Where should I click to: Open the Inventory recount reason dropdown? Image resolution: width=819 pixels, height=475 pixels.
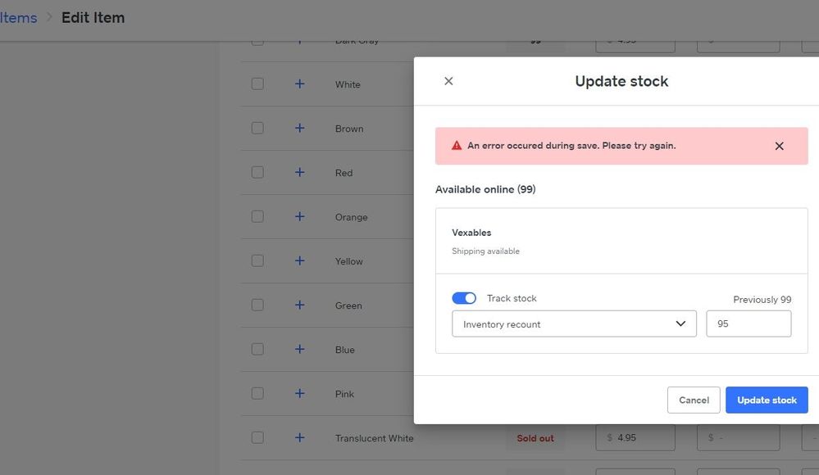point(574,323)
